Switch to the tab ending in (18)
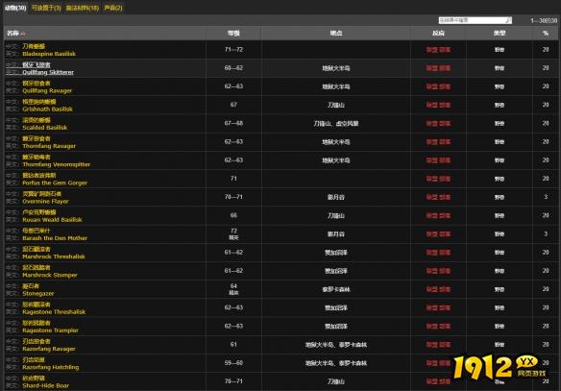The width and height of the screenshot is (561, 391). pyautogui.click(x=83, y=8)
